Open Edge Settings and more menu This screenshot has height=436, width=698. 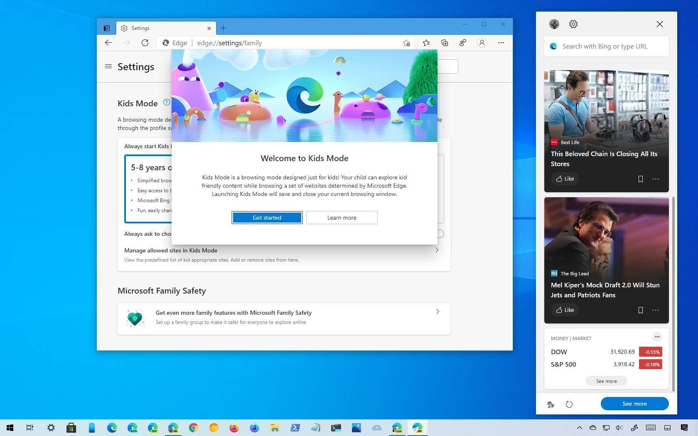pyautogui.click(x=501, y=43)
